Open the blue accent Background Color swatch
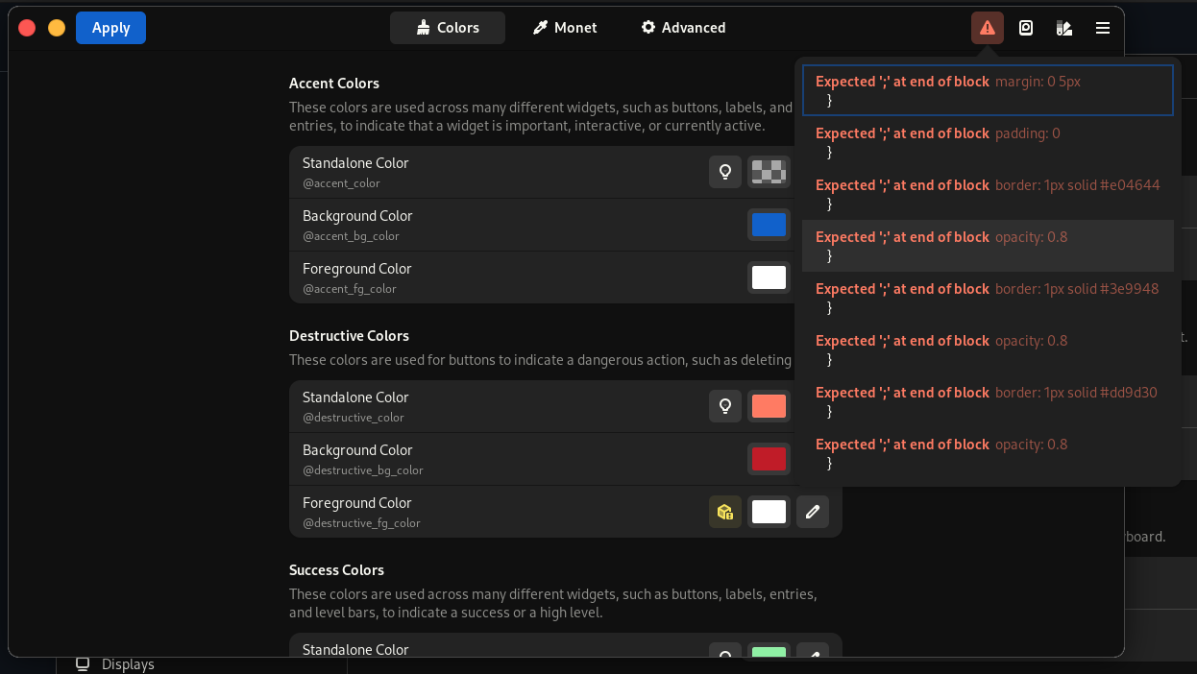The image size is (1197, 674). pyautogui.click(x=769, y=225)
